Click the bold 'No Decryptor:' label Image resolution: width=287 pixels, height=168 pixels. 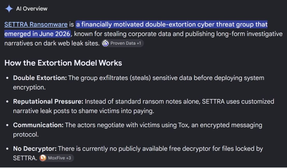tap(35, 149)
